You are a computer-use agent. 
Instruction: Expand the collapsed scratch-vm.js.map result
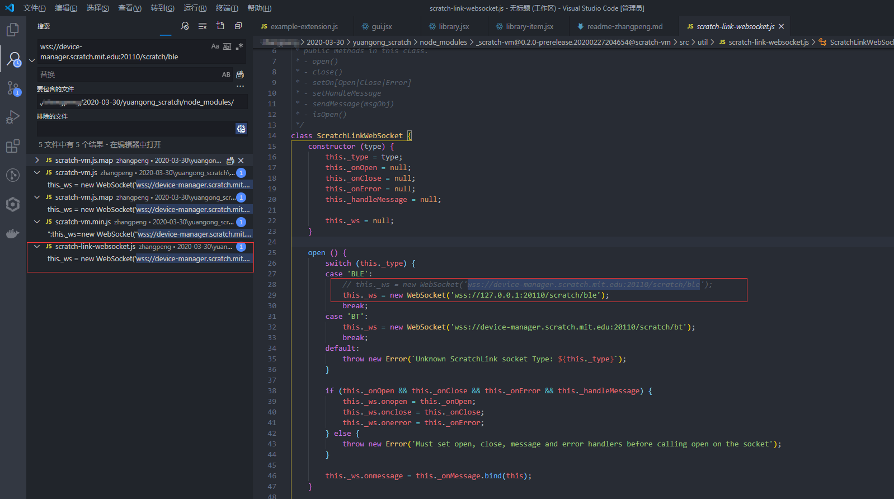[37, 161]
